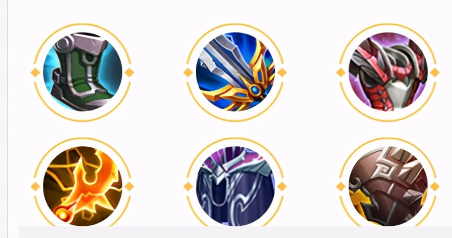
Task: Click the diamond marker left of purple cloak
Action: [x=188, y=187]
